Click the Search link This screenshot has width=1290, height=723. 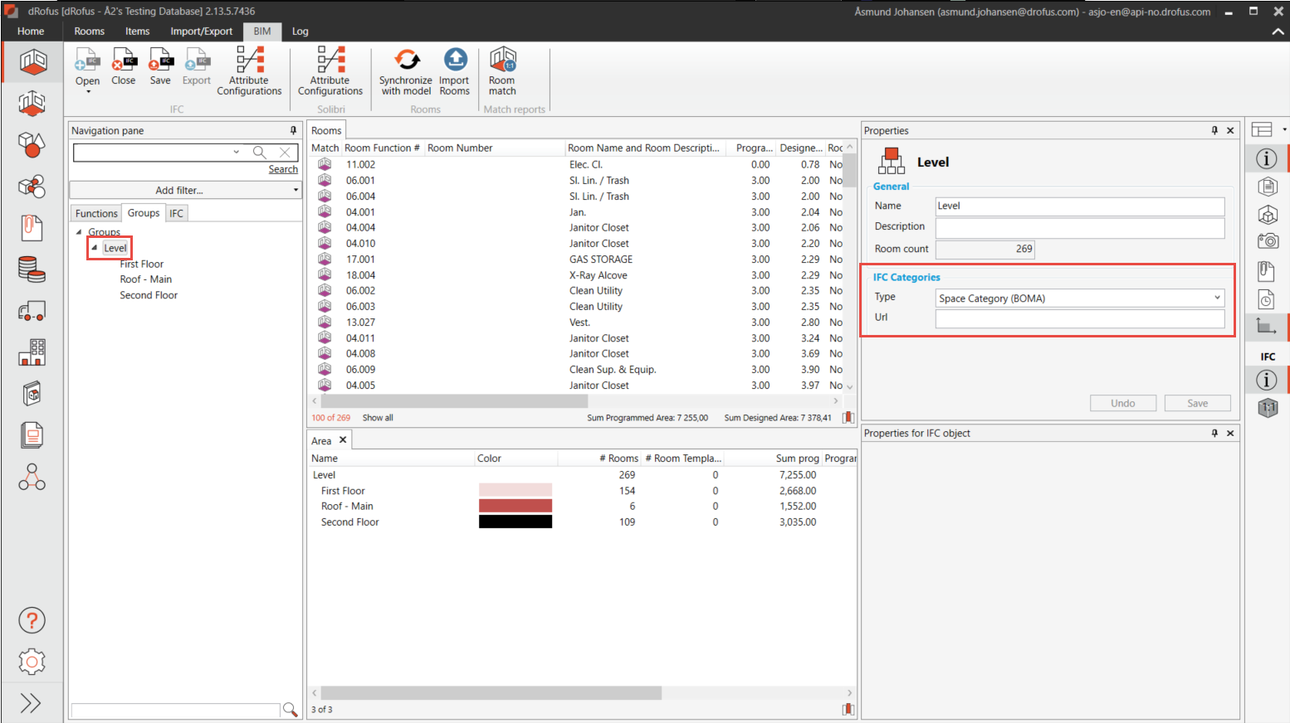(x=283, y=169)
